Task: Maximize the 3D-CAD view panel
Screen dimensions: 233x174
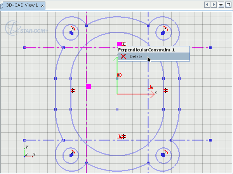Action: pos(228,5)
